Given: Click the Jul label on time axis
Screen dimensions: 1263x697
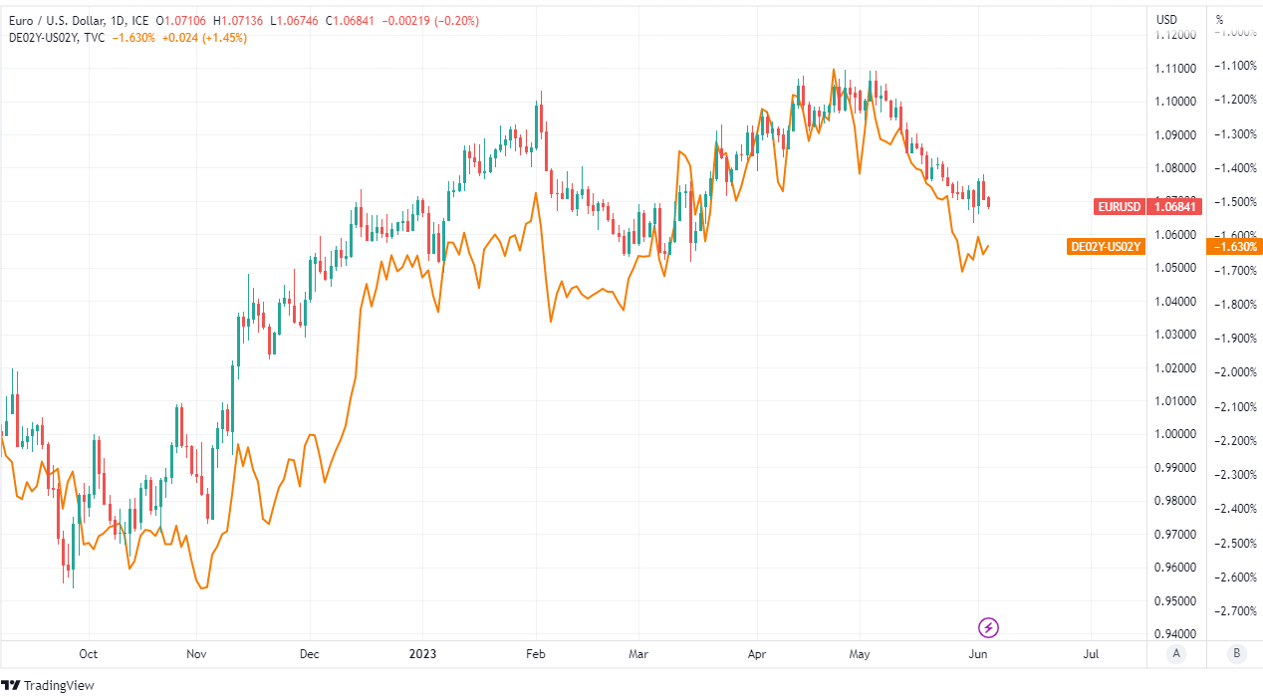Looking at the screenshot, I should (x=1091, y=654).
